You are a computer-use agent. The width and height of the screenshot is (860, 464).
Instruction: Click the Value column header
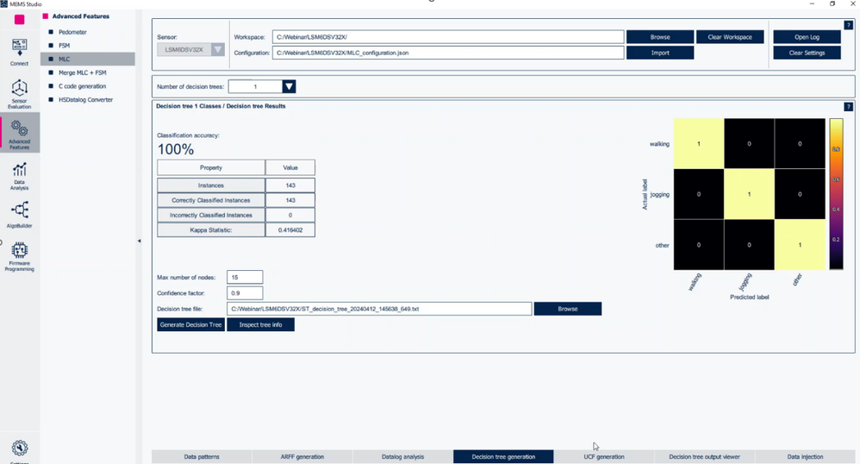click(x=290, y=167)
